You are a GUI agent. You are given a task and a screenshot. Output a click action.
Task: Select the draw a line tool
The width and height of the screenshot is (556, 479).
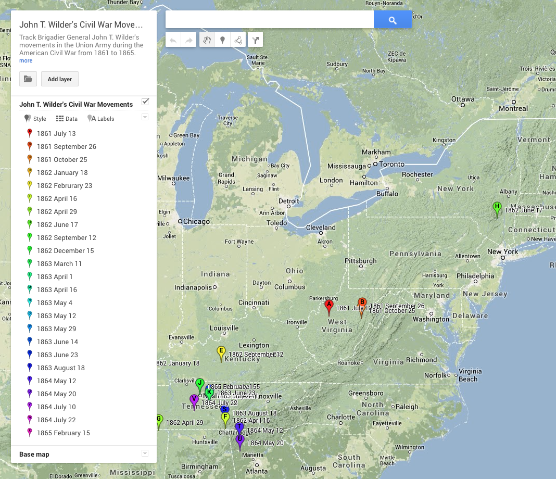pyautogui.click(x=238, y=40)
